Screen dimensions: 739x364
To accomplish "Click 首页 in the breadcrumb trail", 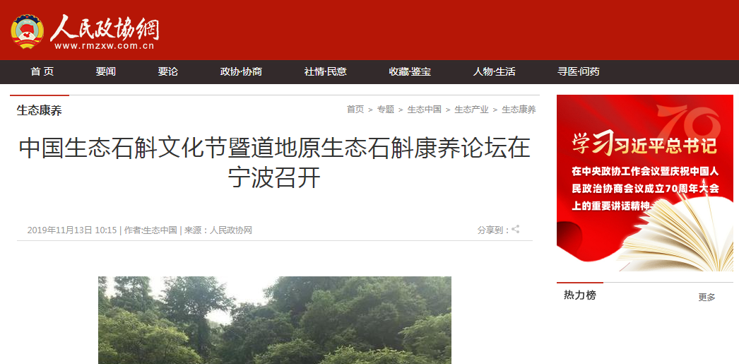I will (355, 110).
